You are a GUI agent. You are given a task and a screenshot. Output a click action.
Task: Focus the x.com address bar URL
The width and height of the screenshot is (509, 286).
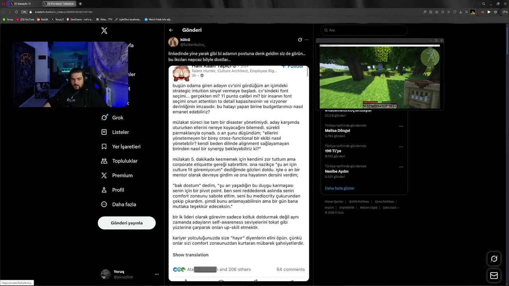click(64, 12)
